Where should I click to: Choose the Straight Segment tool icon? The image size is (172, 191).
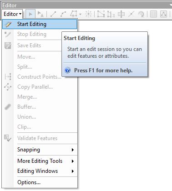[53, 14]
